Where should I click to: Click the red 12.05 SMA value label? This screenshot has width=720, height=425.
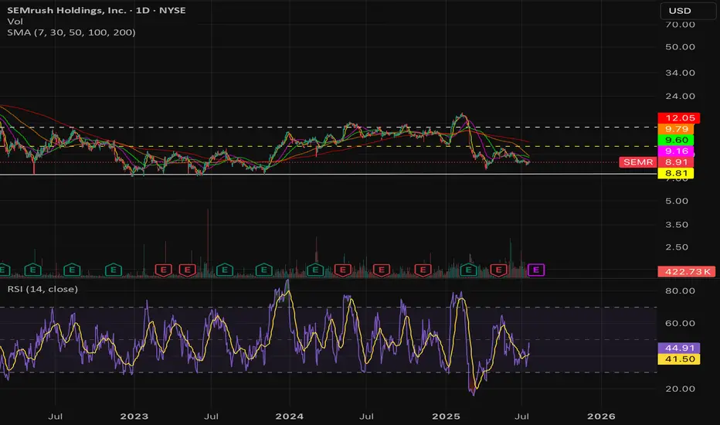679,118
